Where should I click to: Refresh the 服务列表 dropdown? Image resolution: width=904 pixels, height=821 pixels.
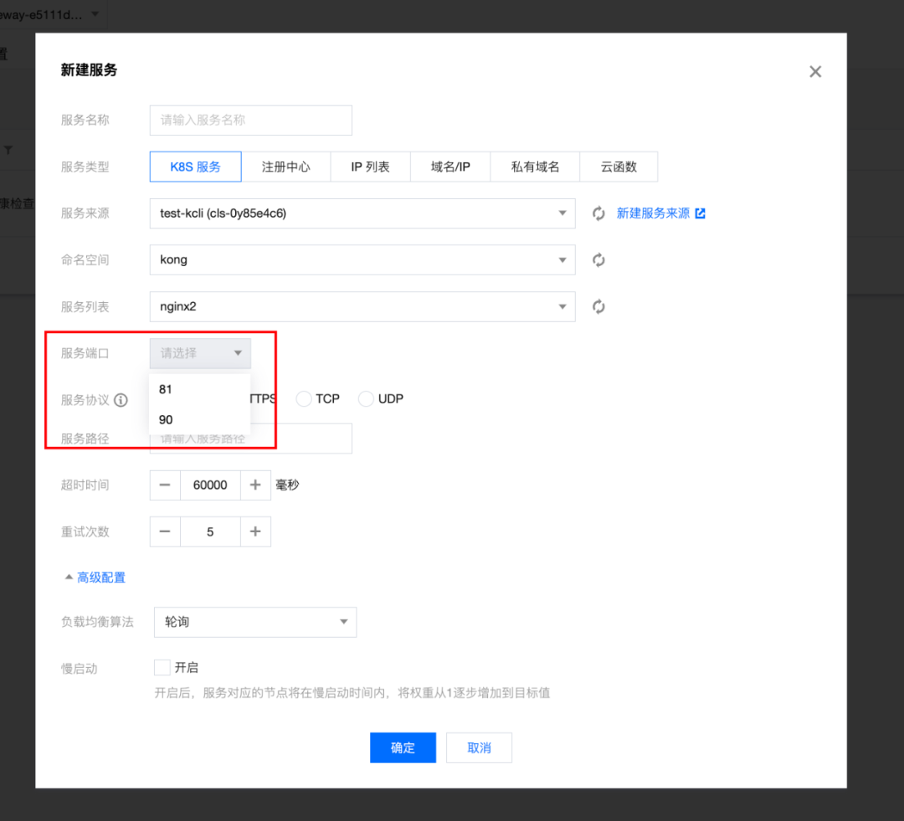[x=598, y=306]
